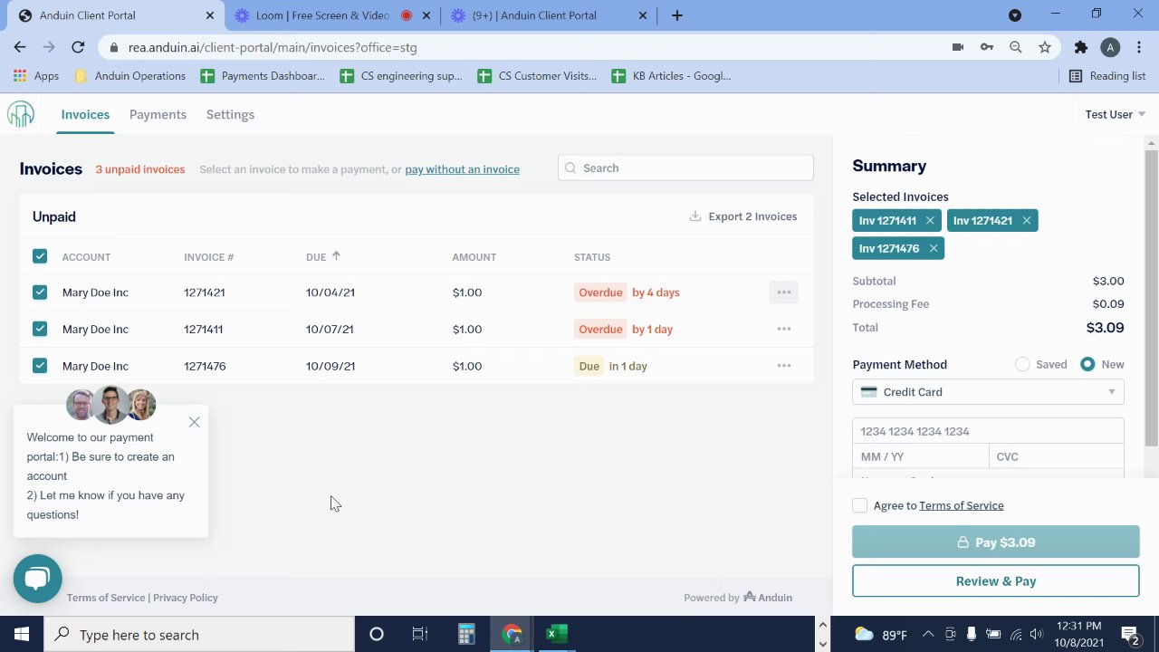Toggle the select-all invoices checkbox
This screenshot has width=1159, height=652.
[x=40, y=256]
